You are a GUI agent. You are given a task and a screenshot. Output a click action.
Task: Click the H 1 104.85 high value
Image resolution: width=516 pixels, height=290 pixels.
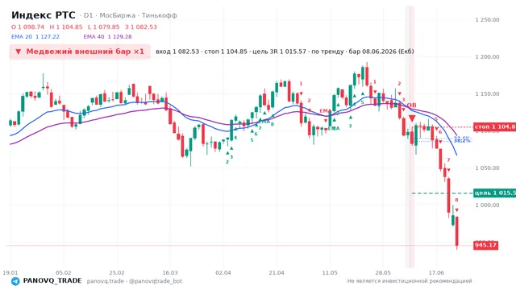(x=66, y=27)
